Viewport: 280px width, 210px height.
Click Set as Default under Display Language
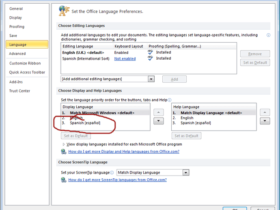coord(76,136)
